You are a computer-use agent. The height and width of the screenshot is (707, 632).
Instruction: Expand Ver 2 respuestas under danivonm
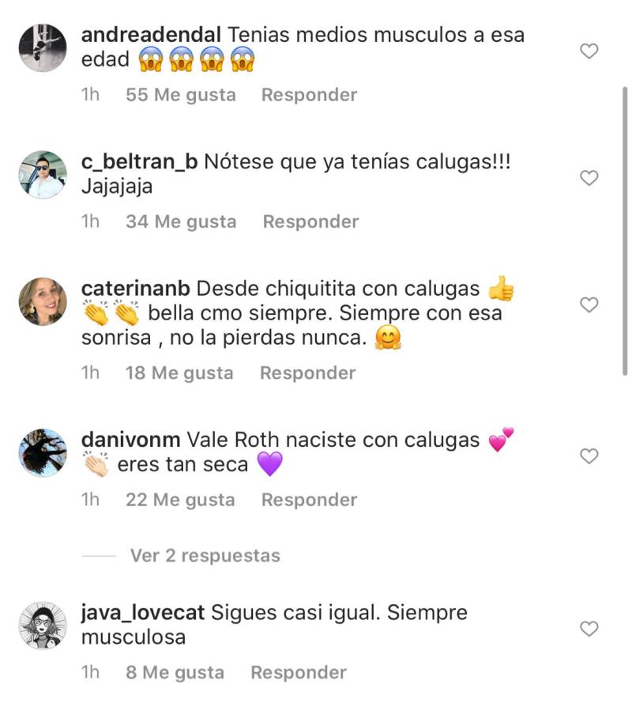[205, 555]
